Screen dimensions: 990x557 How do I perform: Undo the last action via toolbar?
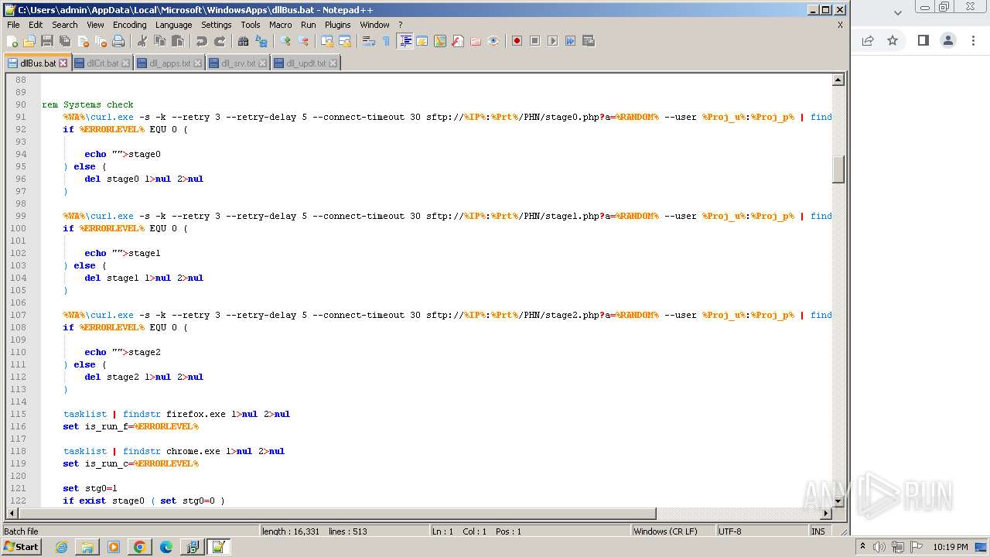point(202,41)
